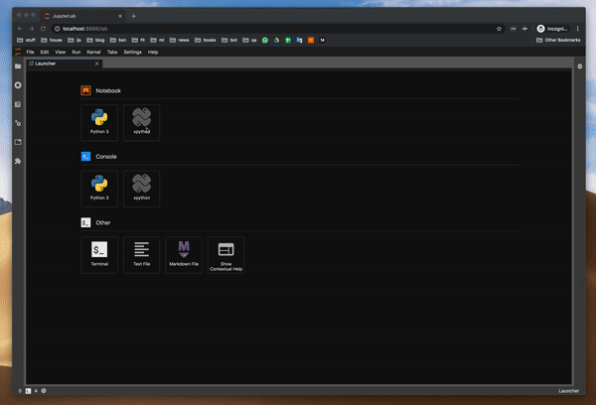Open the Medium bookmark icon

tap(322, 40)
